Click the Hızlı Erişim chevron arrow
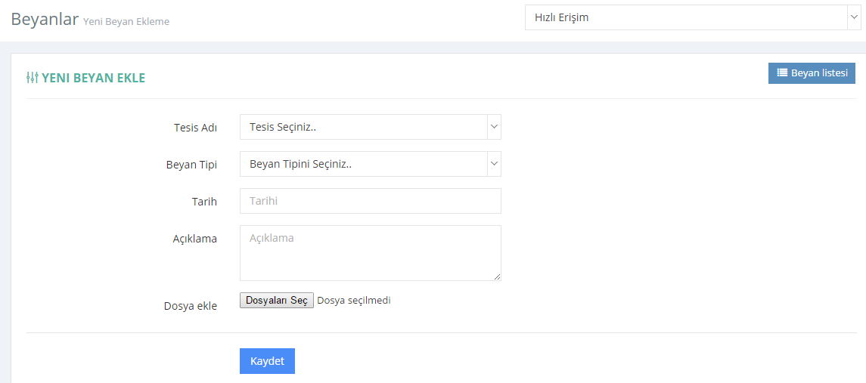The width and height of the screenshot is (866, 383). coord(852,17)
